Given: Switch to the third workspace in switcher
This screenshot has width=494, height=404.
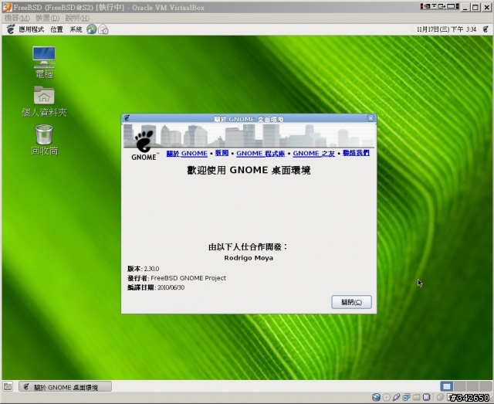Looking at the screenshot, I should tap(472, 386).
